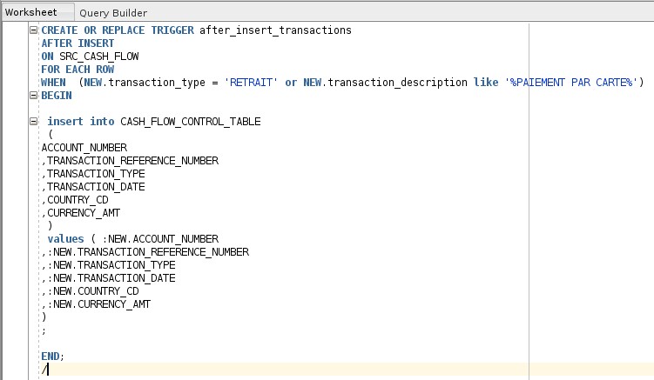The height and width of the screenshot is (380, 654).
Task: Switch to the Query Builder tab
Action: [113, 13]
